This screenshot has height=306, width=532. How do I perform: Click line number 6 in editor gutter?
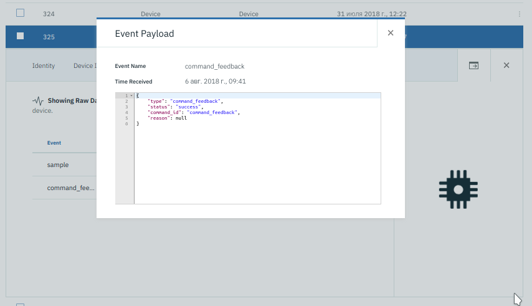click(x=126, y=124)
